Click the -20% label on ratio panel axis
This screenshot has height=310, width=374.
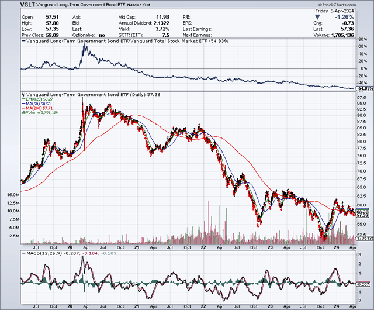click(362, 76)
